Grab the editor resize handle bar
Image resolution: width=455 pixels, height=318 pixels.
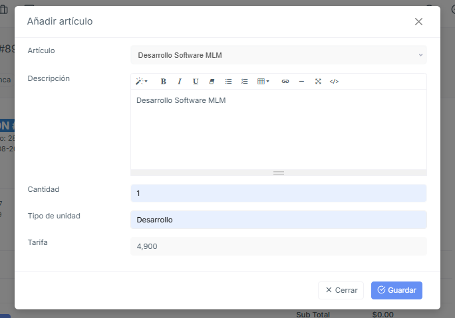[x=279, y=173]
